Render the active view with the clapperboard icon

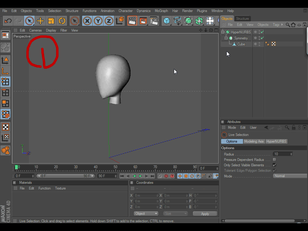coord(132,21)
